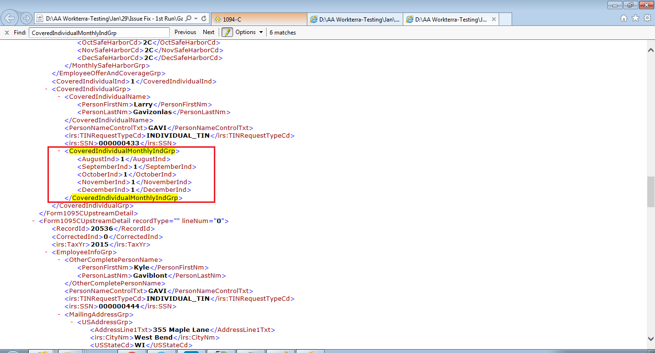Jump to the Next find match

(209, 32)
